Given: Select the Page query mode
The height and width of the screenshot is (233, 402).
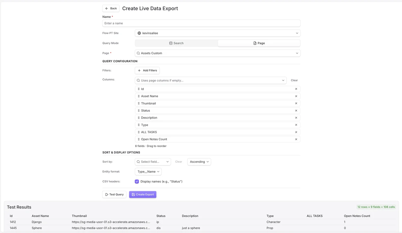Looking at the screenshot, I should (259, 43).
